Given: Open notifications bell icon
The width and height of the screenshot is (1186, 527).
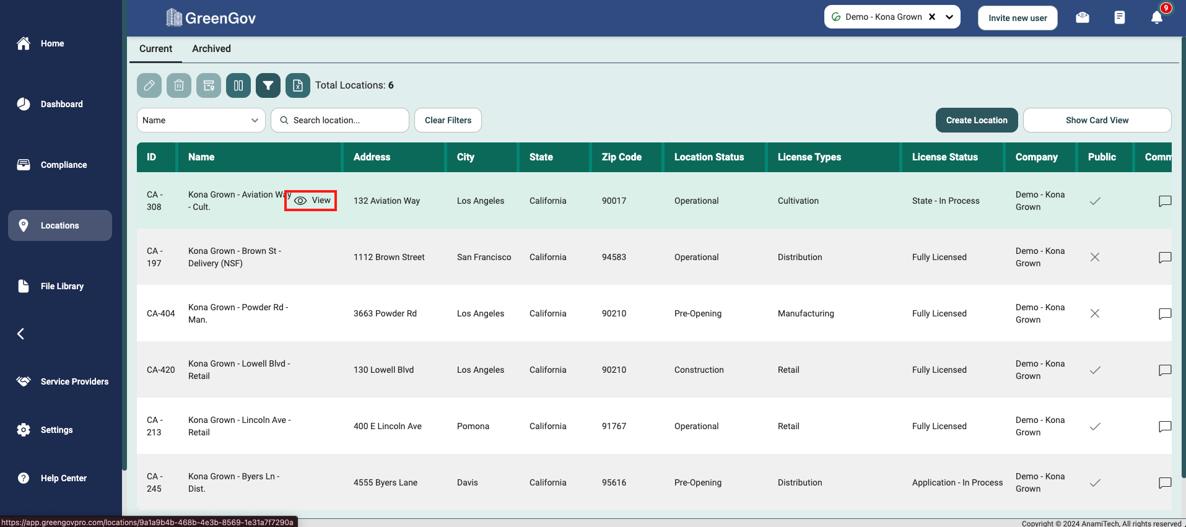Looking at the screenshot, I should click(x=1156, y=17).
